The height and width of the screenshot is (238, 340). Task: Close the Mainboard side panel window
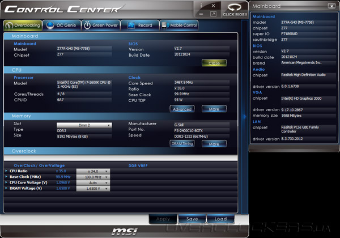pos(331,6)
